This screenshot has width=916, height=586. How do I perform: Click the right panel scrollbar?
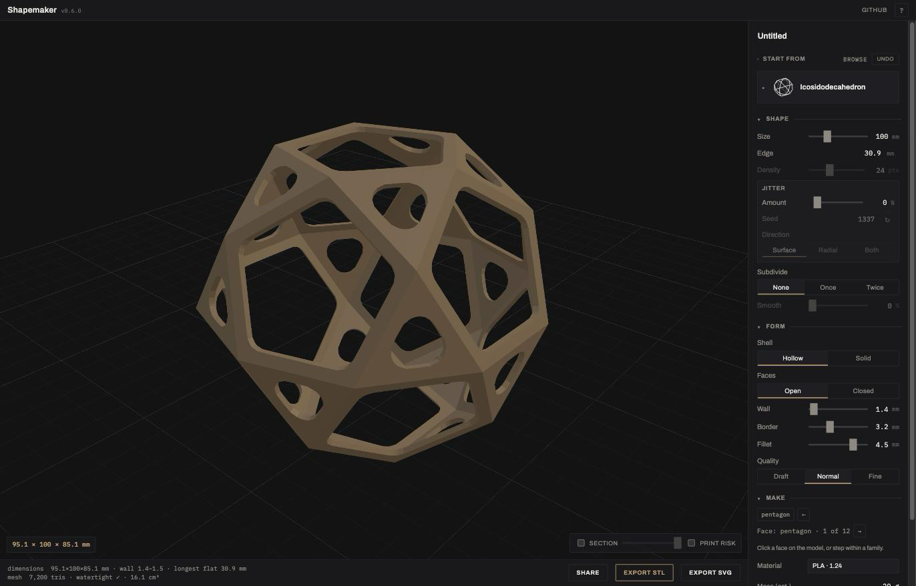912,270
